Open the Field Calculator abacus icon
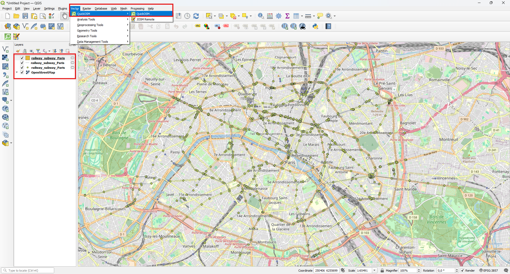This screenshot has width=510, height=274. (270, 16)
